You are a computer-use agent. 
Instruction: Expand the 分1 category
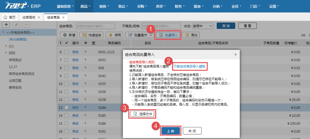pos(6,46)
